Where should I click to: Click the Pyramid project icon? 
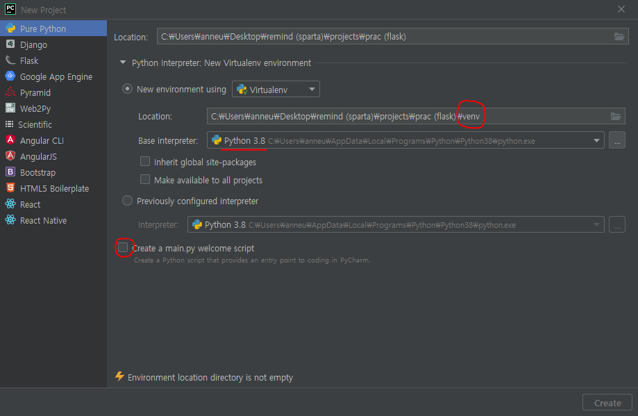tap(10, 92)
